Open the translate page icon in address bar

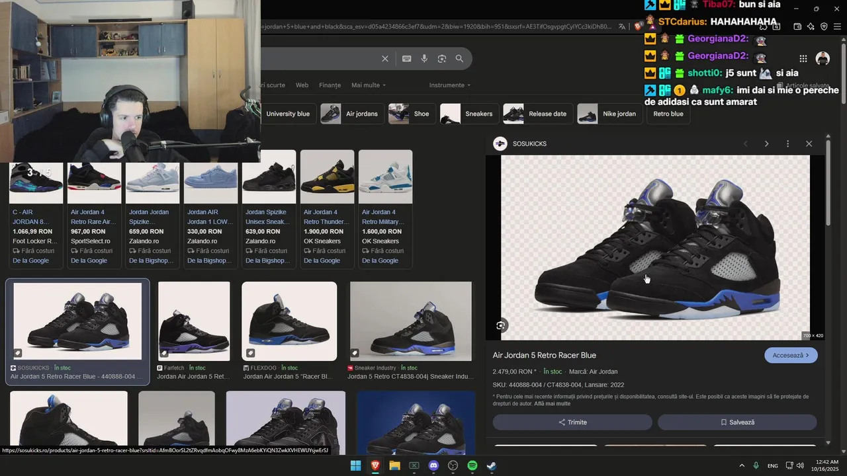click(x=622, y=26)
